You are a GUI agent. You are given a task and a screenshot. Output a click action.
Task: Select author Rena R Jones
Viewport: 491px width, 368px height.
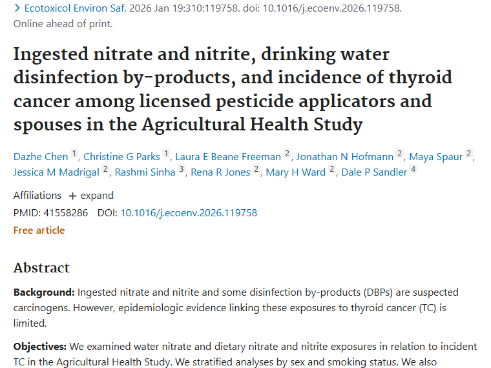click(x=220, y=172)
